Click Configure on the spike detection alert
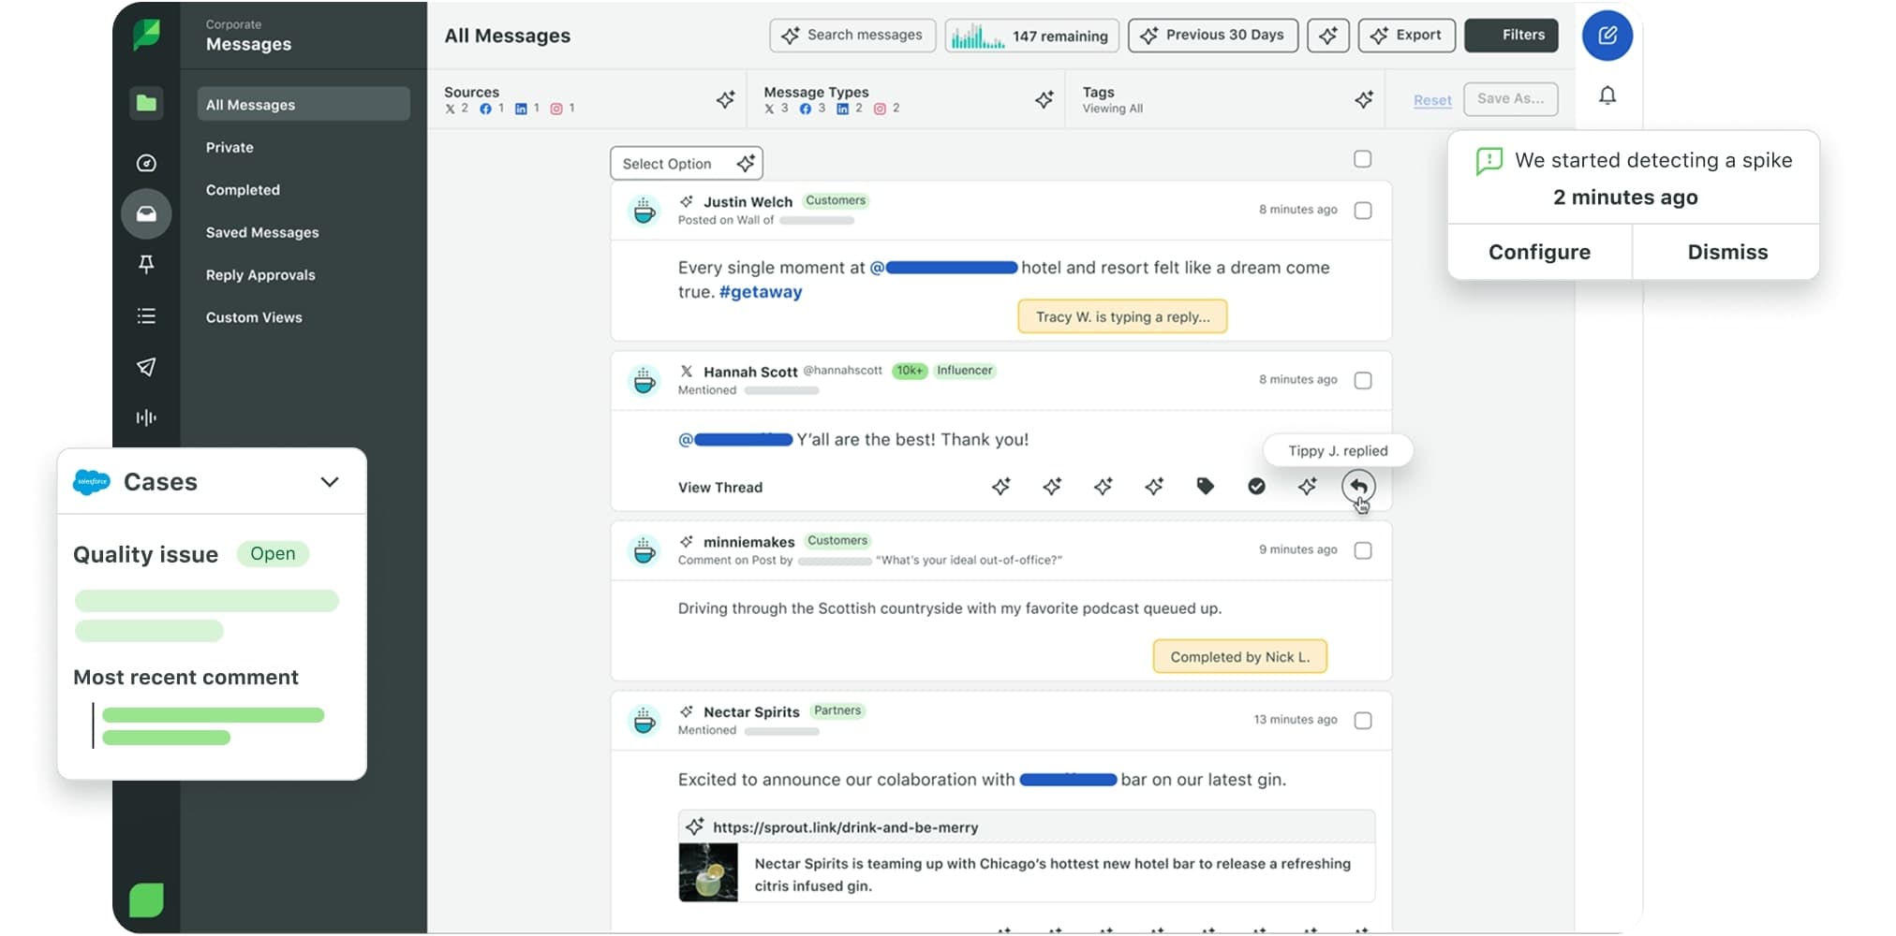 [x=1539, y=251]
